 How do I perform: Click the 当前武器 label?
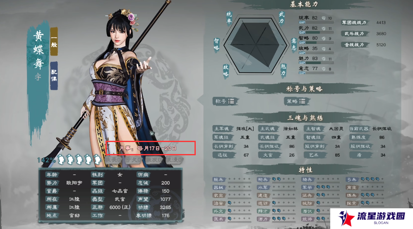point(359,129)
